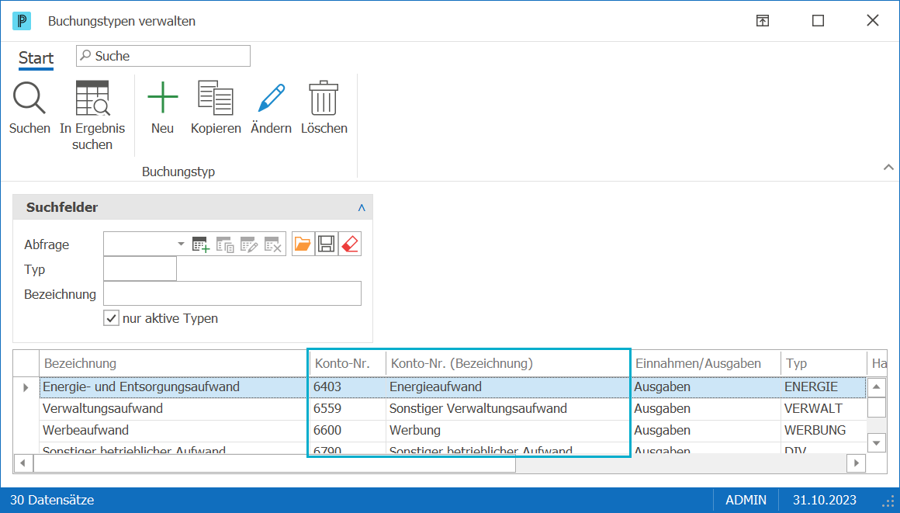Select the Verwaltungsaufwand row
This screenshot has width=900, height=513.
pyautogui.click(x=452, y=408)
